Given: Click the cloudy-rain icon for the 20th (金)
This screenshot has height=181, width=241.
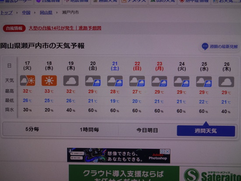Looking at the screenshot, I should tap(93, 81).
